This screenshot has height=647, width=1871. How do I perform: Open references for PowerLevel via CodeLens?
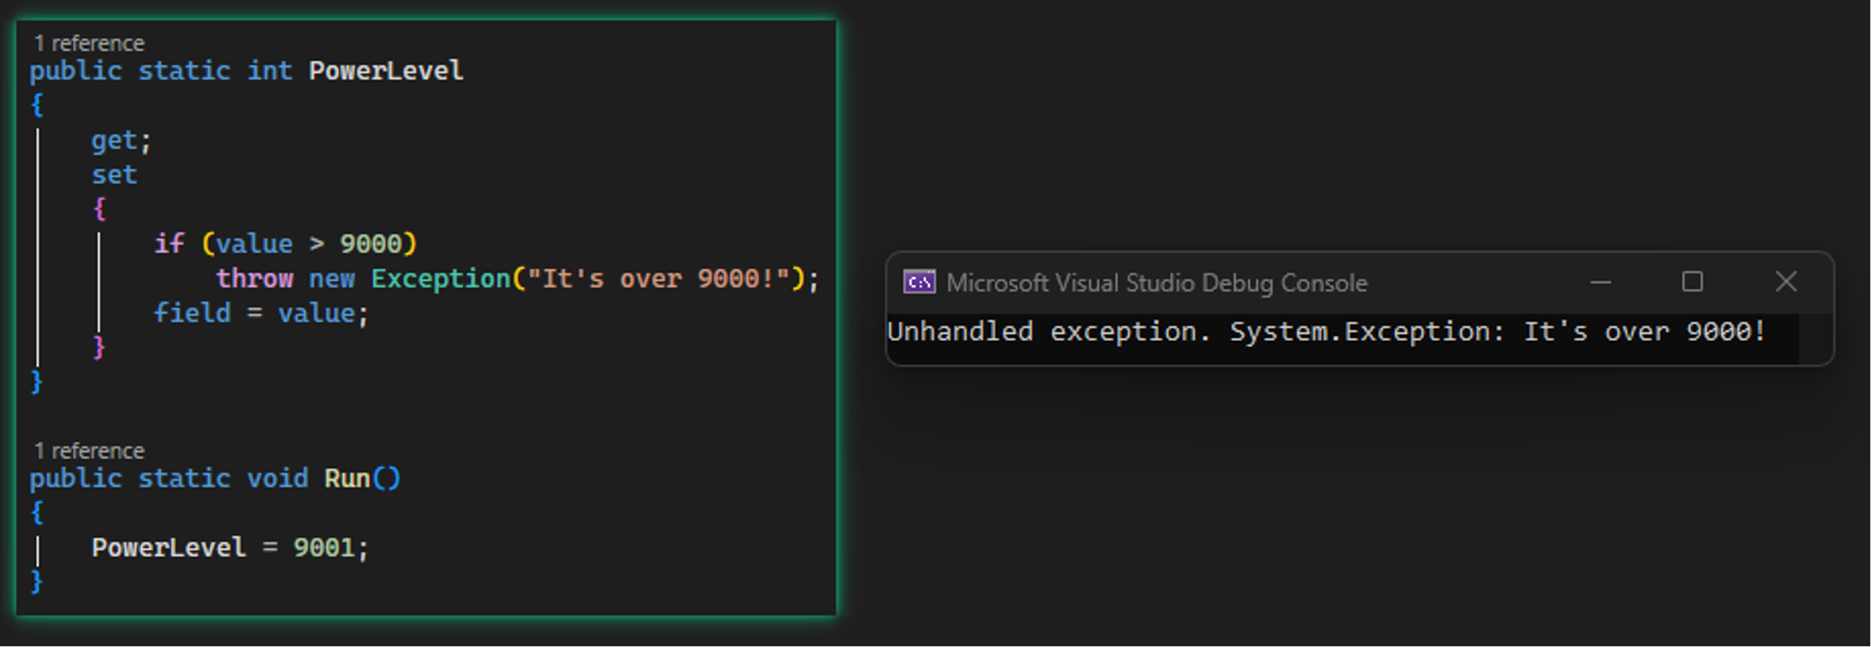(88, 43)
